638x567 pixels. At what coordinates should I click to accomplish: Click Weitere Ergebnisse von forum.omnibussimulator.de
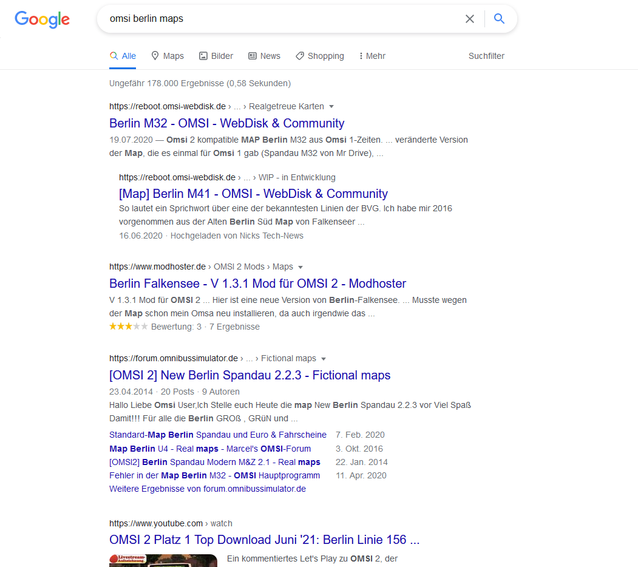coord(207,489)
